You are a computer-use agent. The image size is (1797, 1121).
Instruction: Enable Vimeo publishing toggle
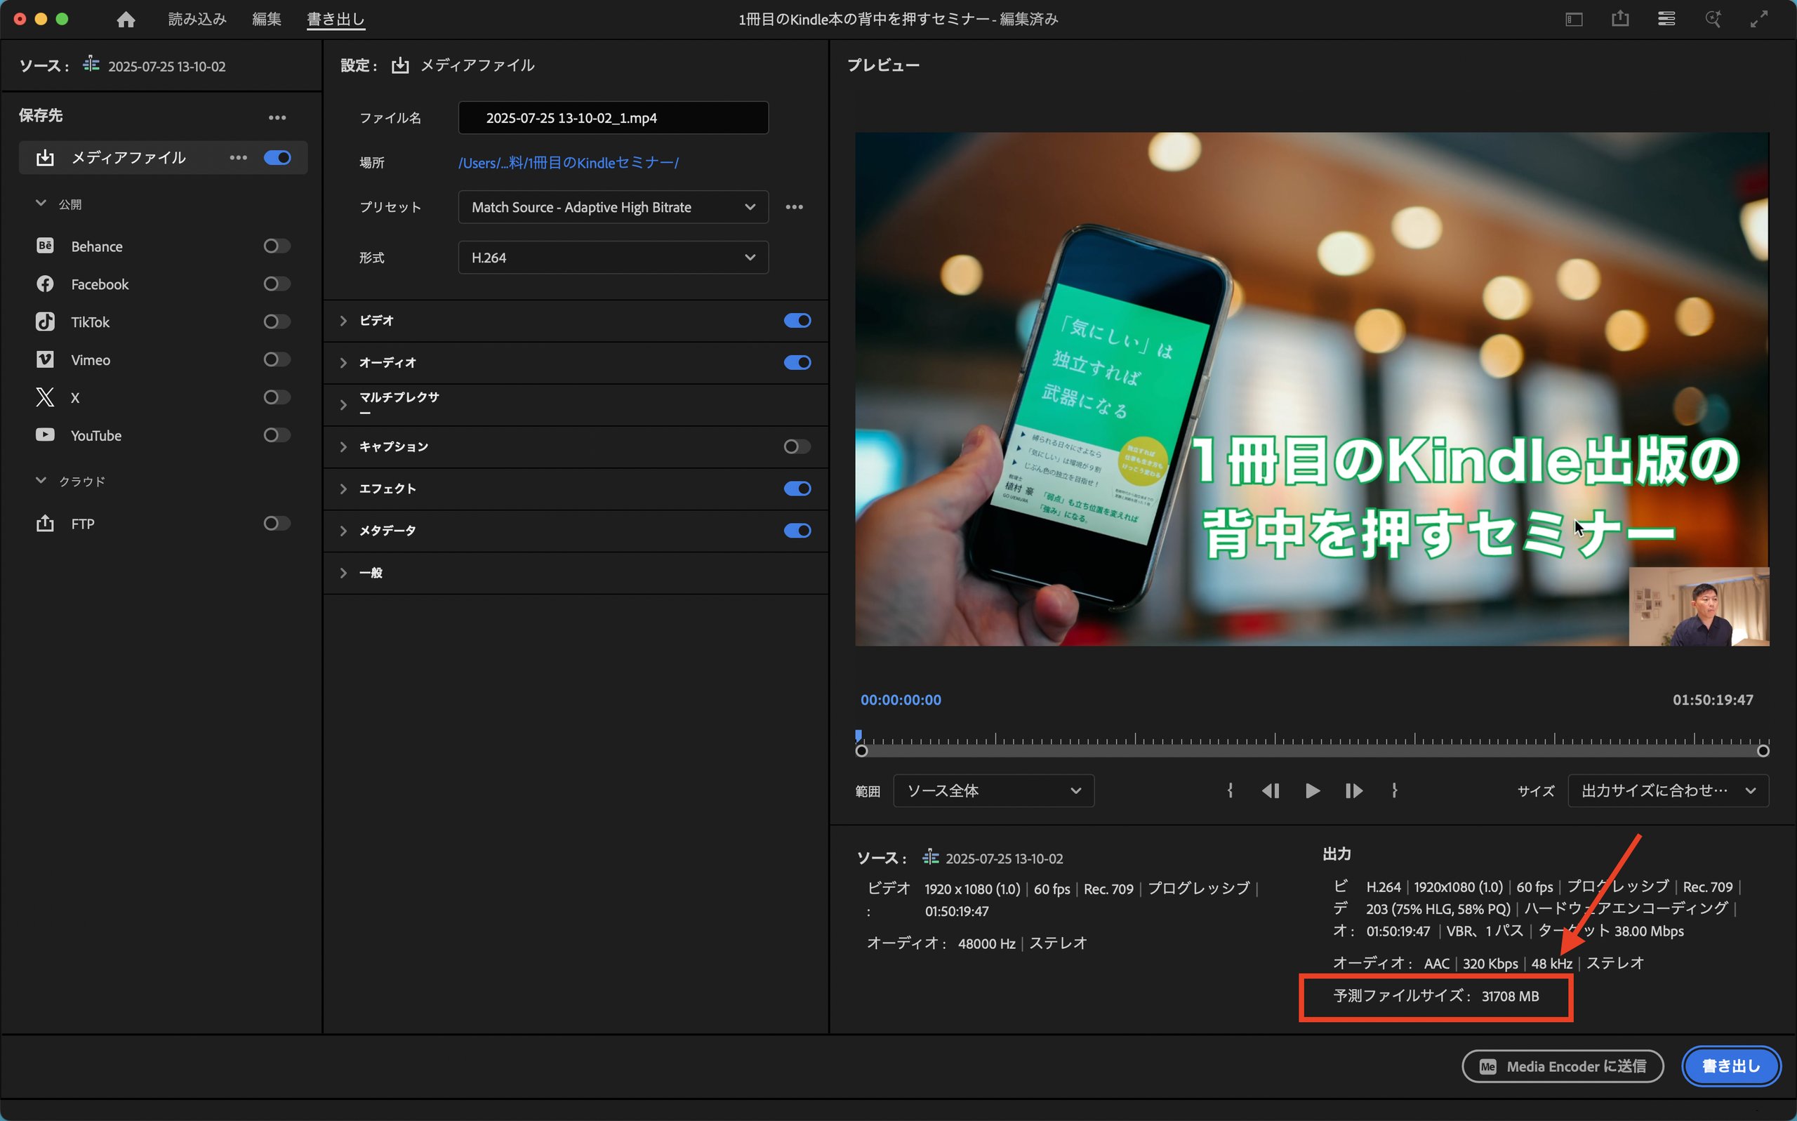tap(277, 359)
